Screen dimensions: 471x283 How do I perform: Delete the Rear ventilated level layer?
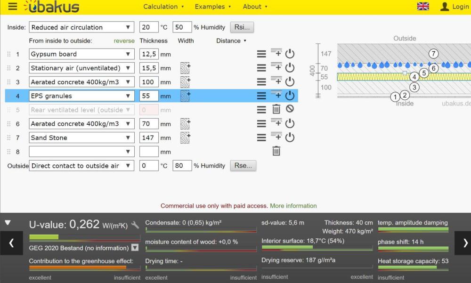tap(276, 109)
